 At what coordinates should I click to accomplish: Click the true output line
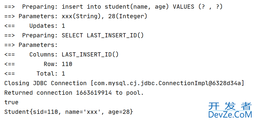11,102
